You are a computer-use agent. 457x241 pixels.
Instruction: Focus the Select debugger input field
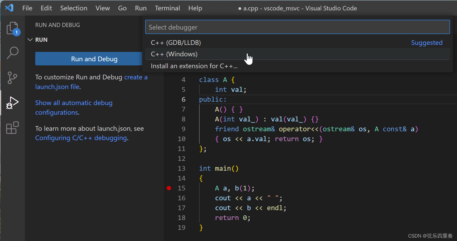click(x=297, y=27)
